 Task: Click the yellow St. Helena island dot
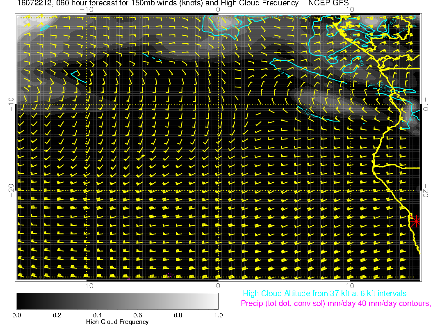[143, 156]
